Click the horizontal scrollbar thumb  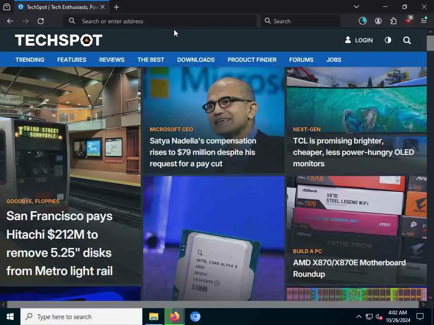pyautogui.click(x=213, y=304)
